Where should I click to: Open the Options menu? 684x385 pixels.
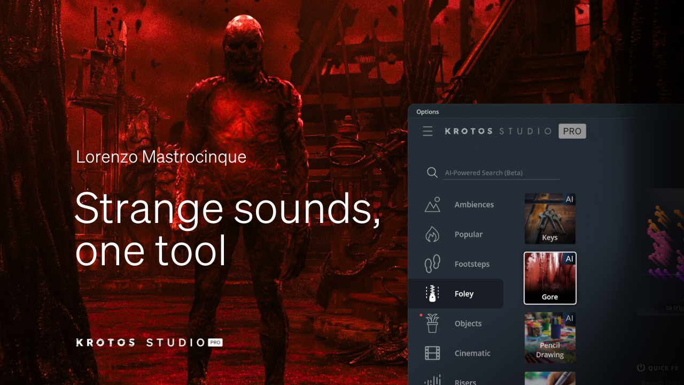428,112
